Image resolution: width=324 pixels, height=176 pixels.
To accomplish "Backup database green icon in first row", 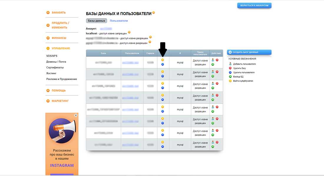I will (x=213, y=65).
